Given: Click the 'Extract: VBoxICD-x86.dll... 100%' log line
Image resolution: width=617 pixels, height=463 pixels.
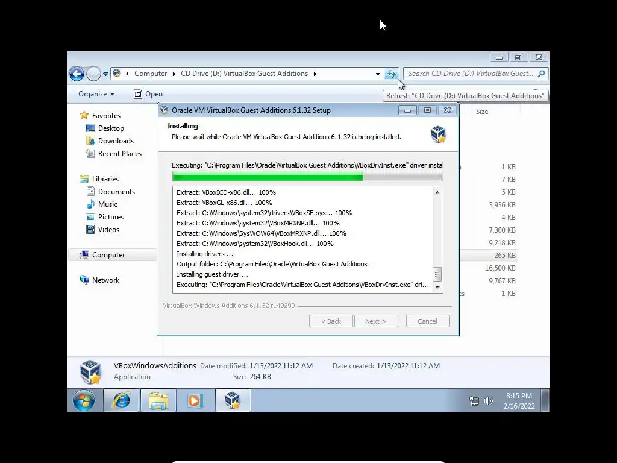Looking at the screenshot, I should (227, 192).
